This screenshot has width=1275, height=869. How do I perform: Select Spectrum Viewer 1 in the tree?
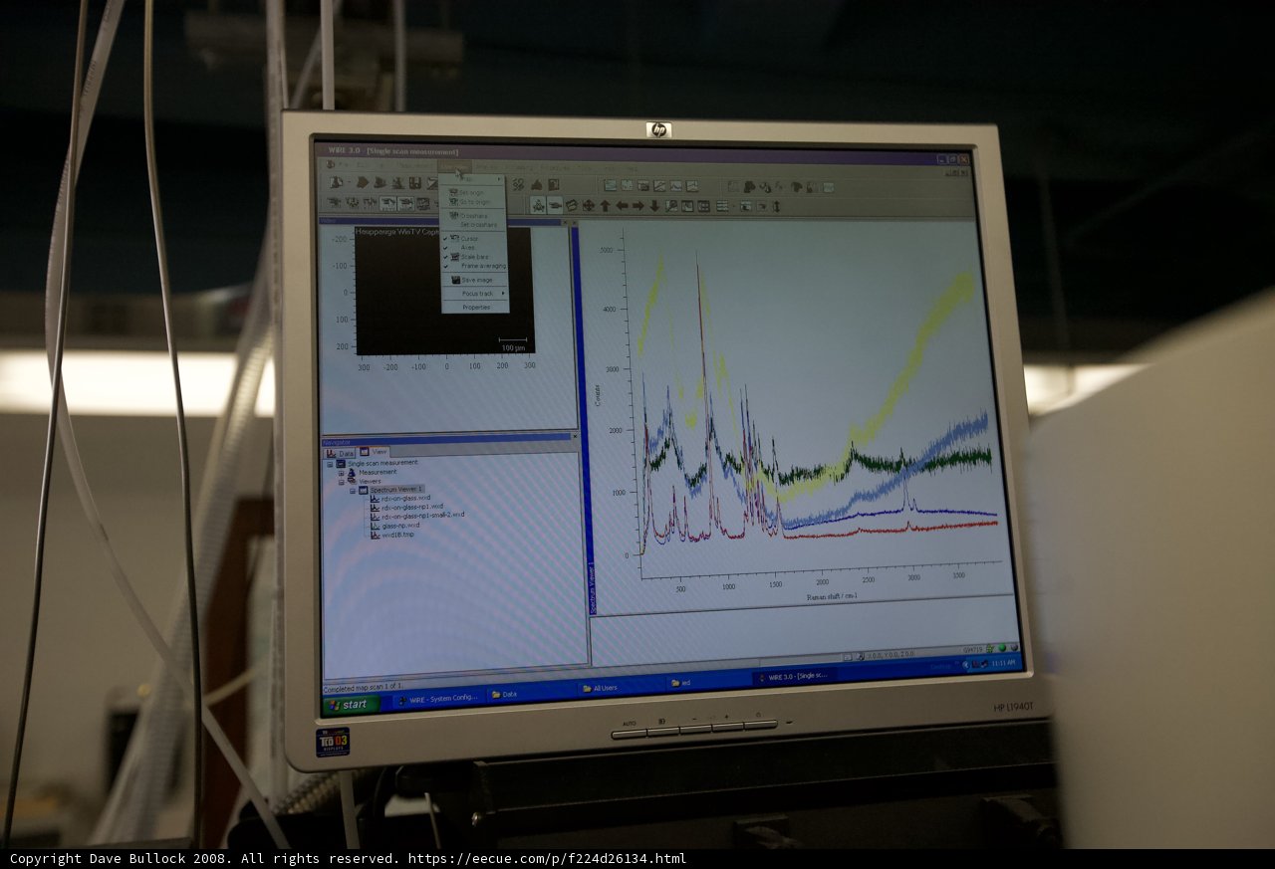click(396, 490)
